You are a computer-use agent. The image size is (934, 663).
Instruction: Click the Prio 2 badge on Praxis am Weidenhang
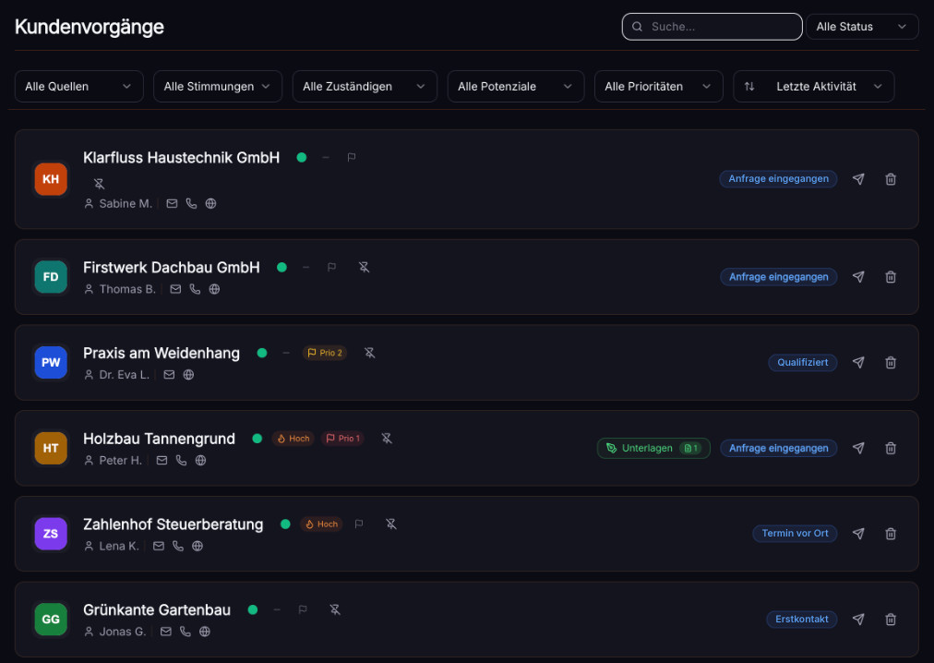click(x=325, y=353)
